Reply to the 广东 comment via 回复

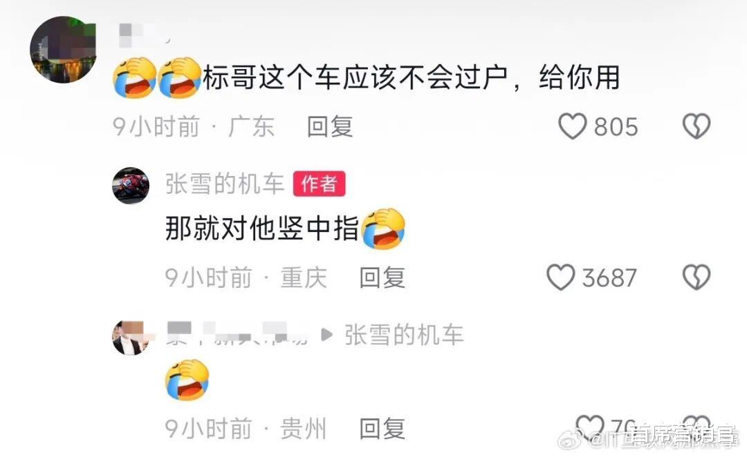(x=330, y=126)
